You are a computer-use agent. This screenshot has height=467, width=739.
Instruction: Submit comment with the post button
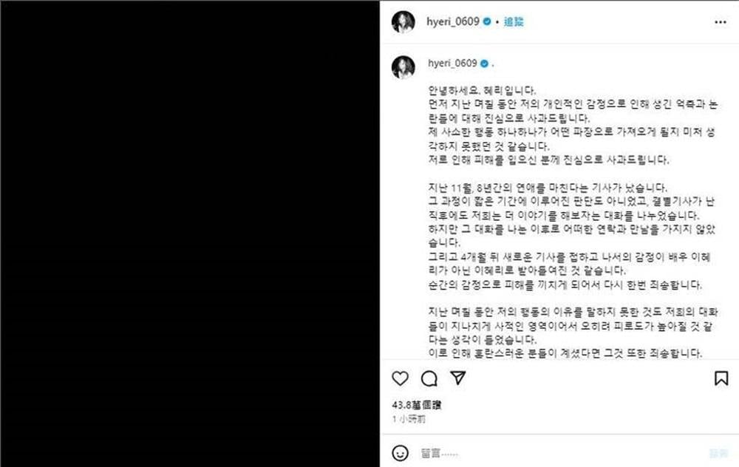click(719, 454)
